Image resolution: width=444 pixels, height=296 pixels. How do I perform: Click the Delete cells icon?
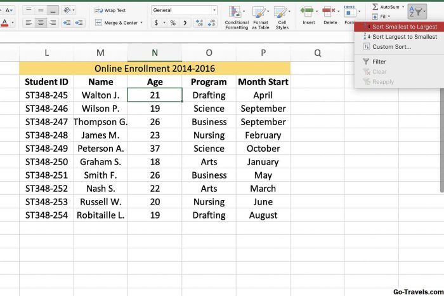click(x=329, y=11)
